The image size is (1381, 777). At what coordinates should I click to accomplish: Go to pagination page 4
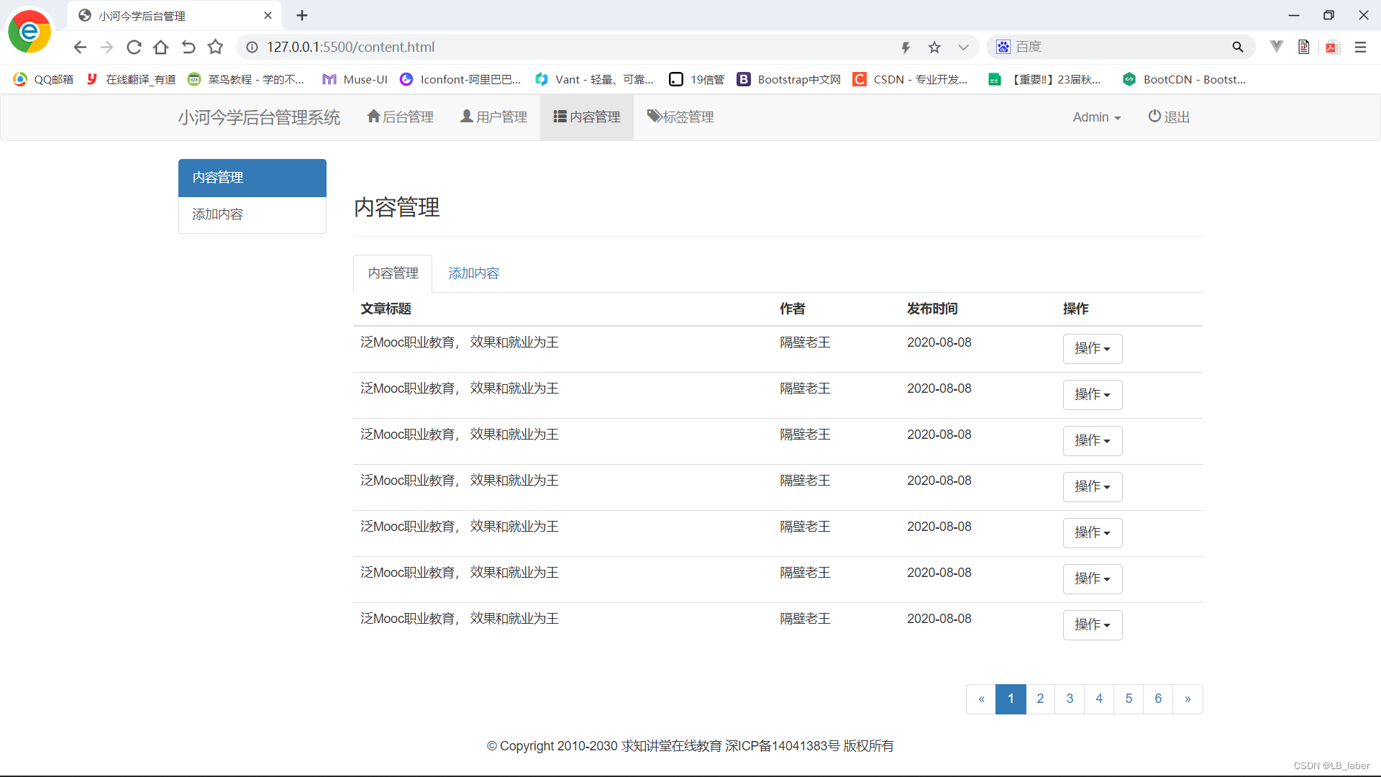pos(1099,699)
